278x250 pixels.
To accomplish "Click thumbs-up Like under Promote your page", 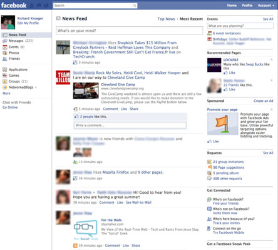I will point(209,141).
